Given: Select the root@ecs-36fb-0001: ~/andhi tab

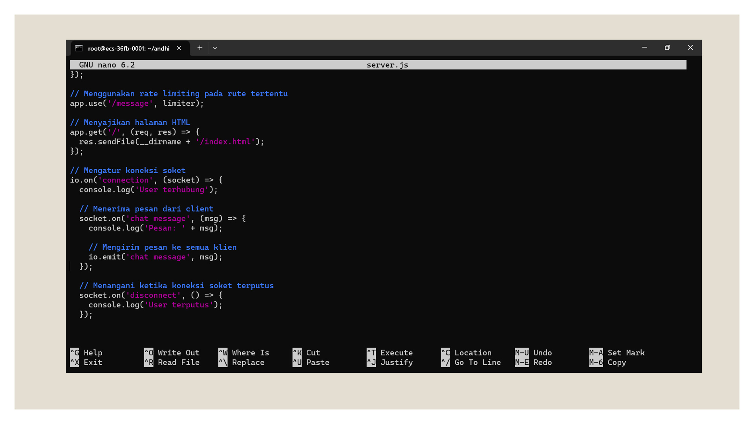Looking at the screenshot, I should 130,48.
